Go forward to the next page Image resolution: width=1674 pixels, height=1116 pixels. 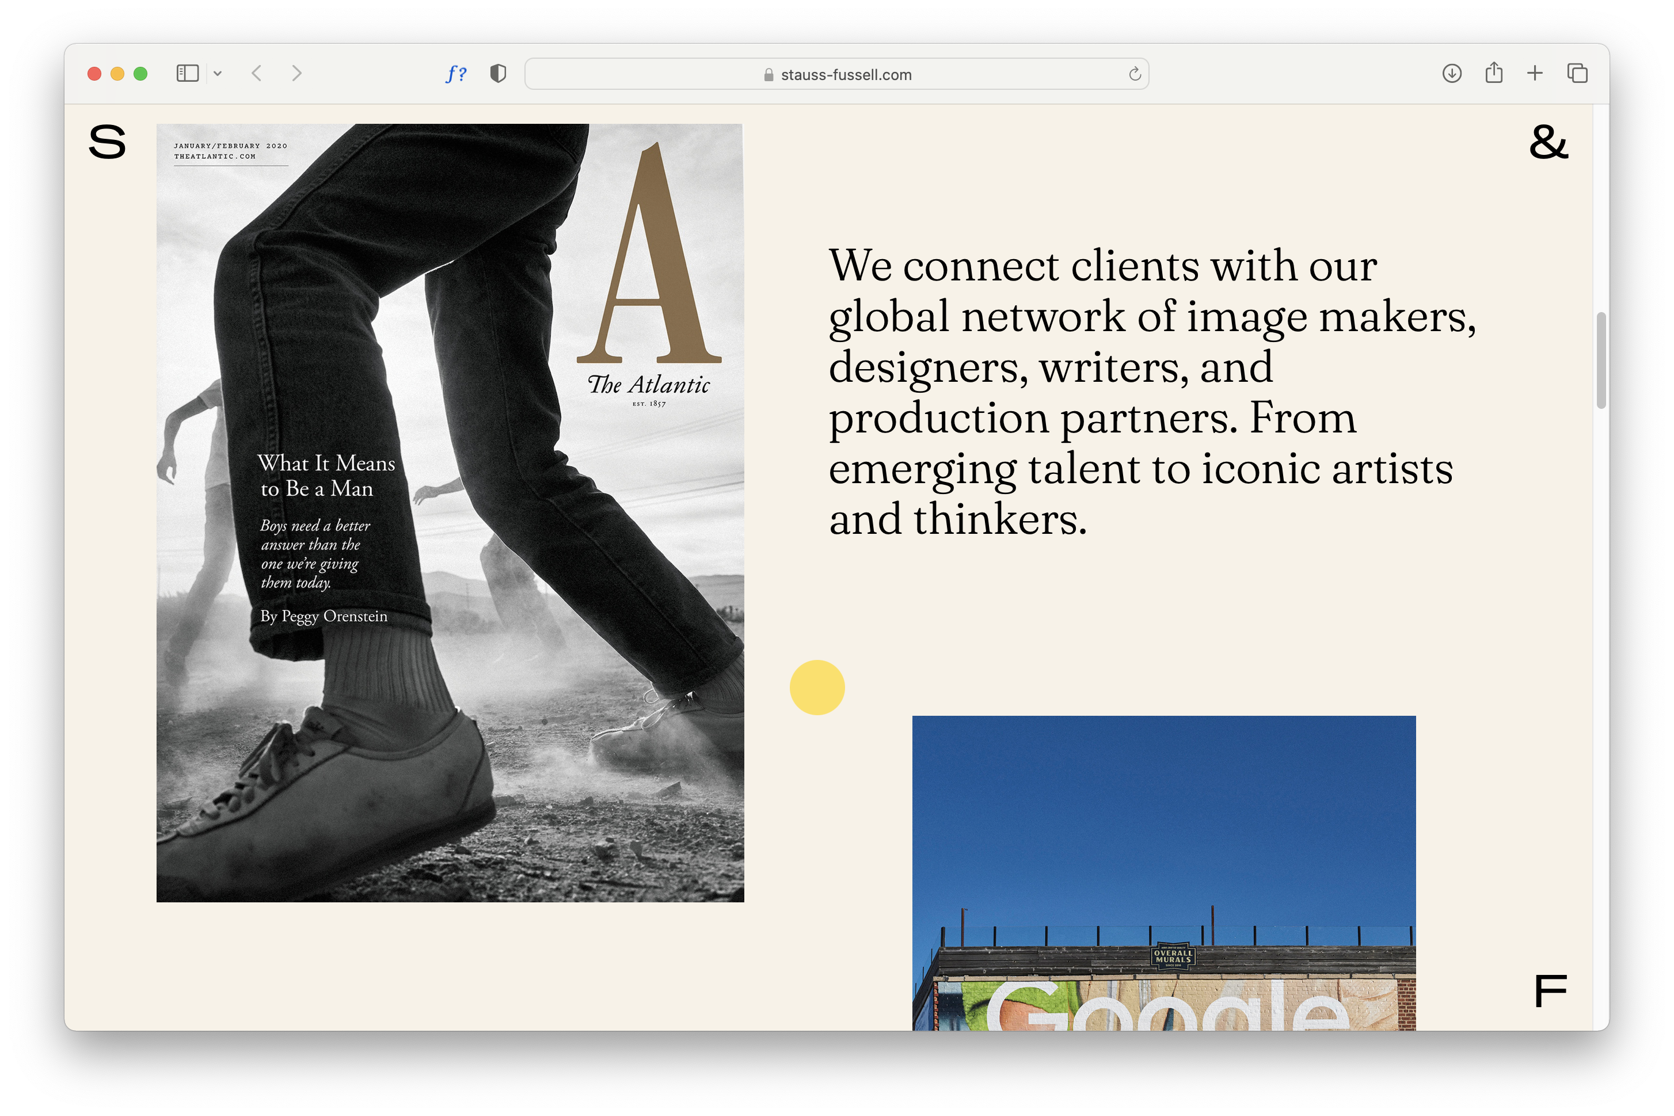click(x=296, y=73)
